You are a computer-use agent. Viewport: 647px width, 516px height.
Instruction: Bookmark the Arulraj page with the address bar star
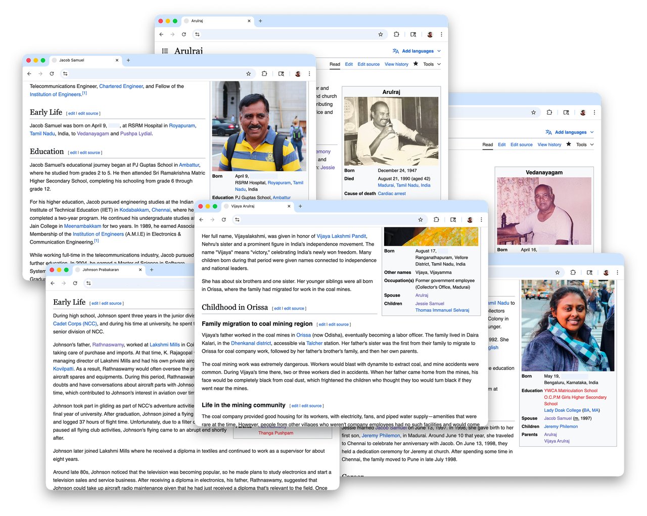381,34
